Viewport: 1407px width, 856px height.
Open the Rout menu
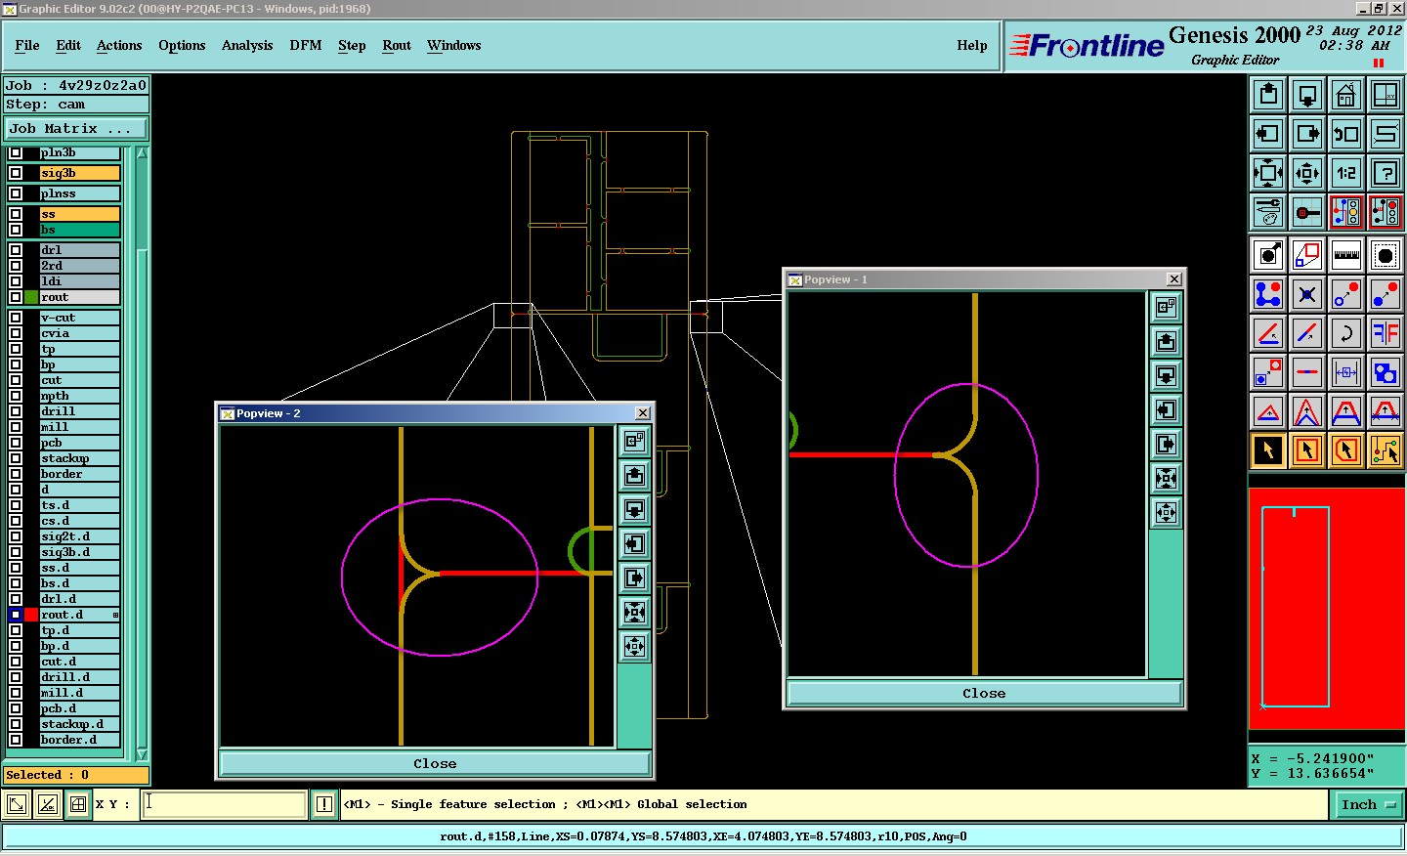tap(397, 45)
